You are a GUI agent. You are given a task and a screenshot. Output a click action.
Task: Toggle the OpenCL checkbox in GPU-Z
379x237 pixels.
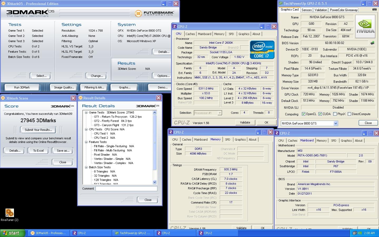pyautogui.click(x=304, y=114)
